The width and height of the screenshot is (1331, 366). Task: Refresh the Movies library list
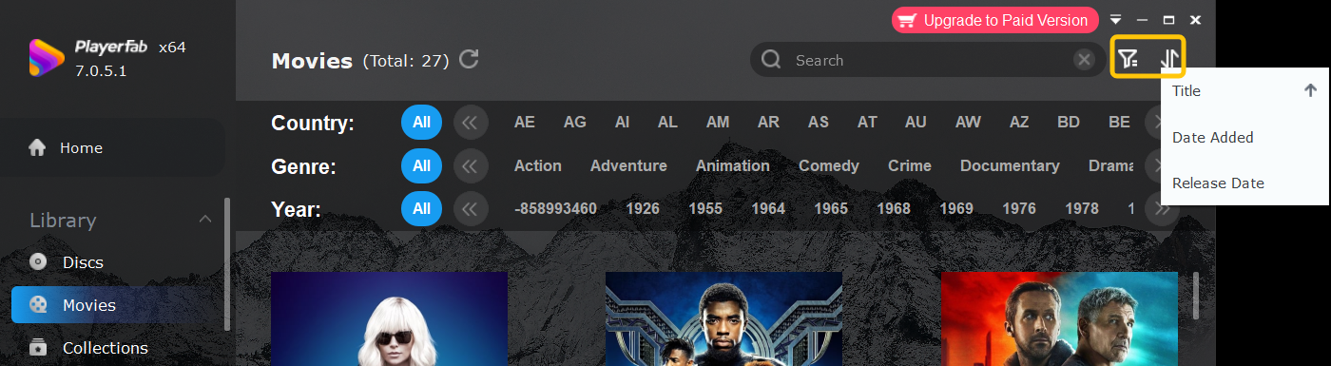click(469, 60)
